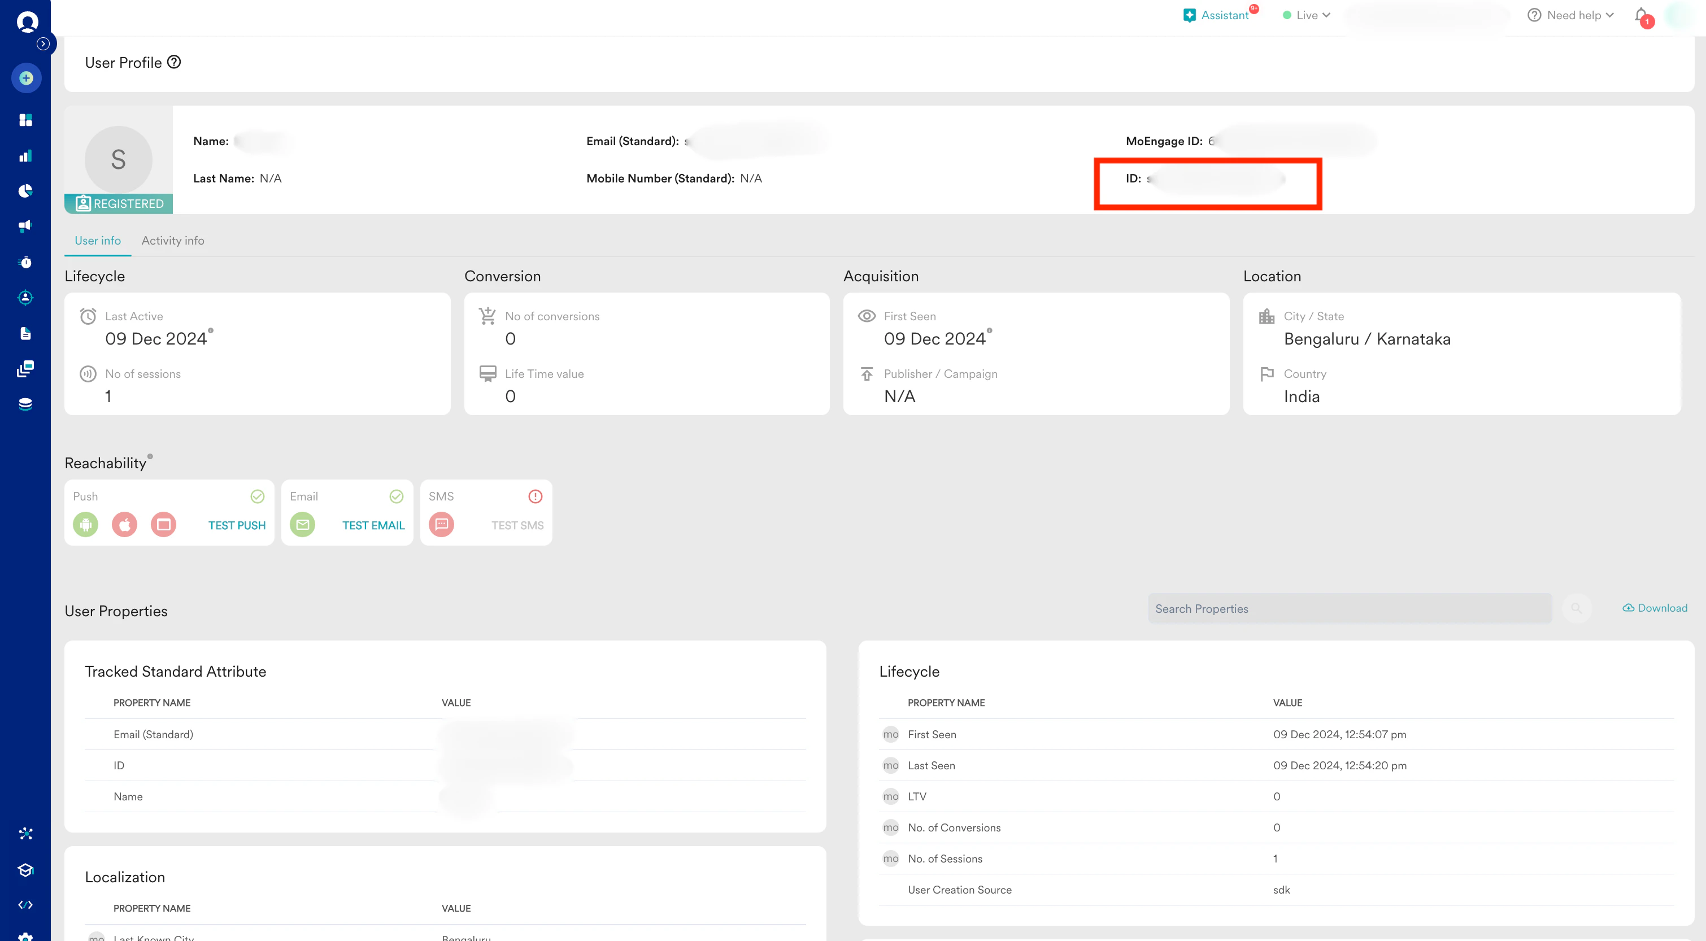Download user properties via Download link
Screen dimensions: 1706x941
coord(1655,608)
